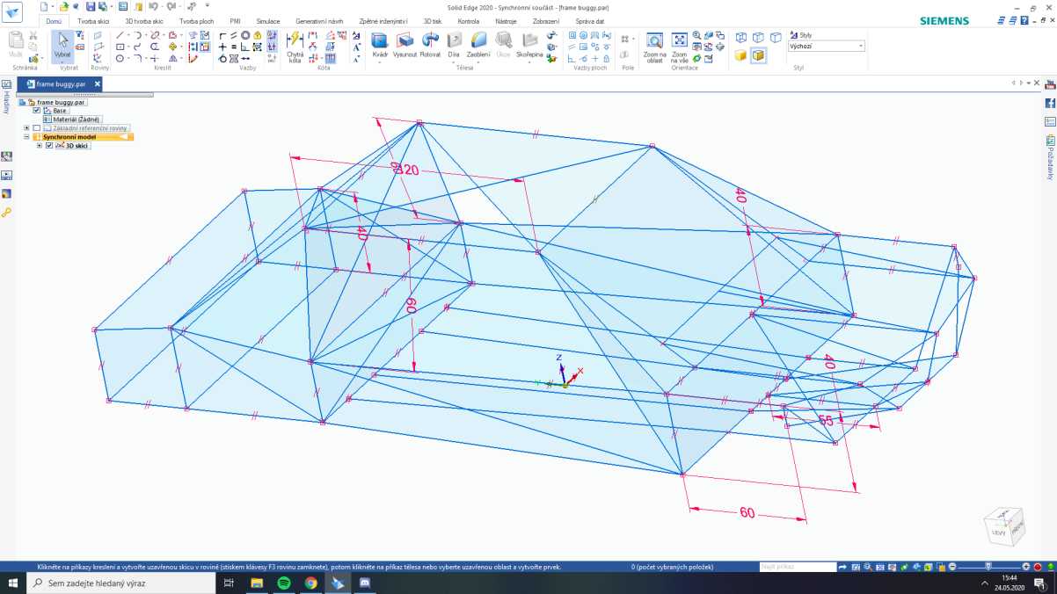Click the red record button in status bar
This screenshot has height=594, width=1057.
point(1038,567)
